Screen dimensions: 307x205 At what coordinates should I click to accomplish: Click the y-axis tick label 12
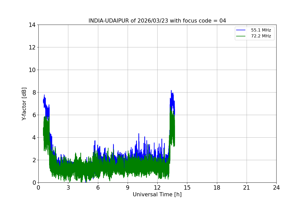32,47
